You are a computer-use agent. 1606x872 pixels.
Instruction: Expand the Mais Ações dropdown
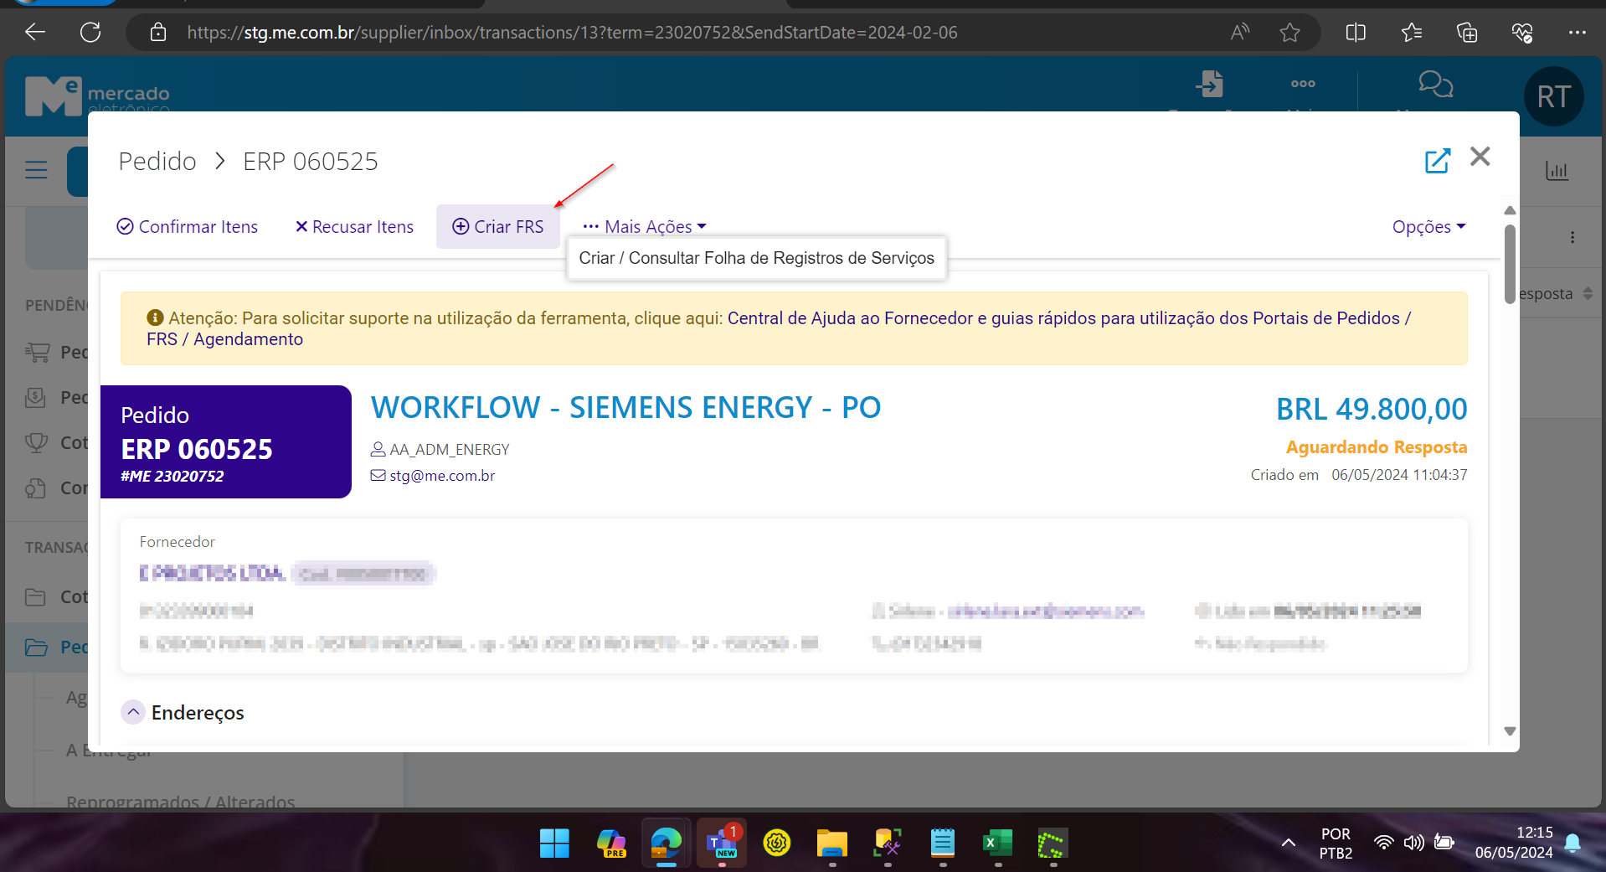click(x=645, y=227)
